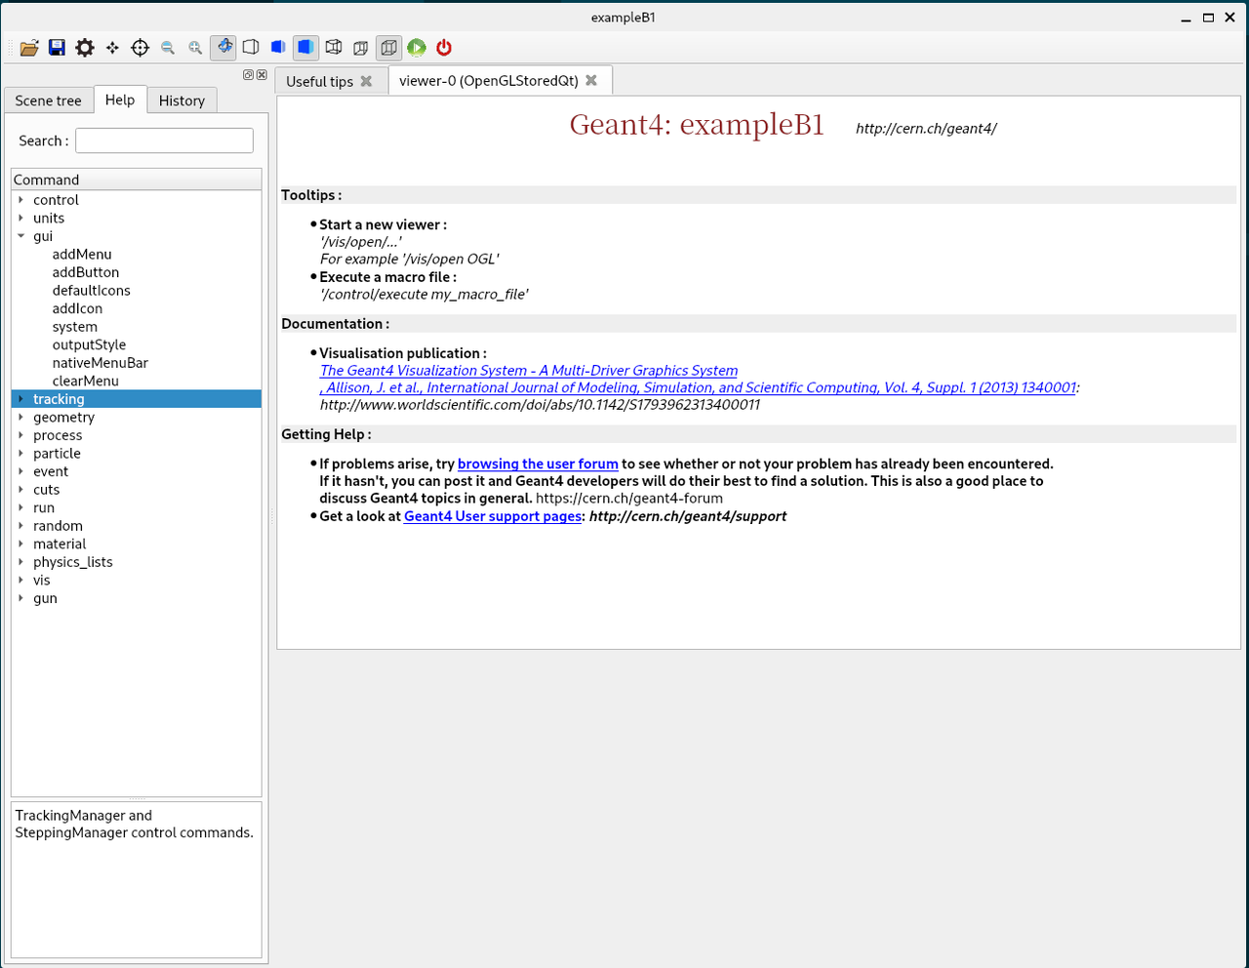This screenshot has width=1249, height=968.
Task: Close the left dock panel
Action: pyautogui.click(x=262, y=75)
